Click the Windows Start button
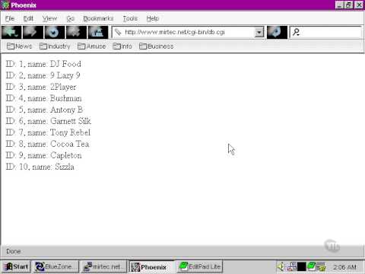The width and height of the screenshot is (365, 274). (x=17, y=266)
